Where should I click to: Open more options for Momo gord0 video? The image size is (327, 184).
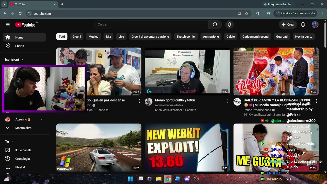(228, 101)
